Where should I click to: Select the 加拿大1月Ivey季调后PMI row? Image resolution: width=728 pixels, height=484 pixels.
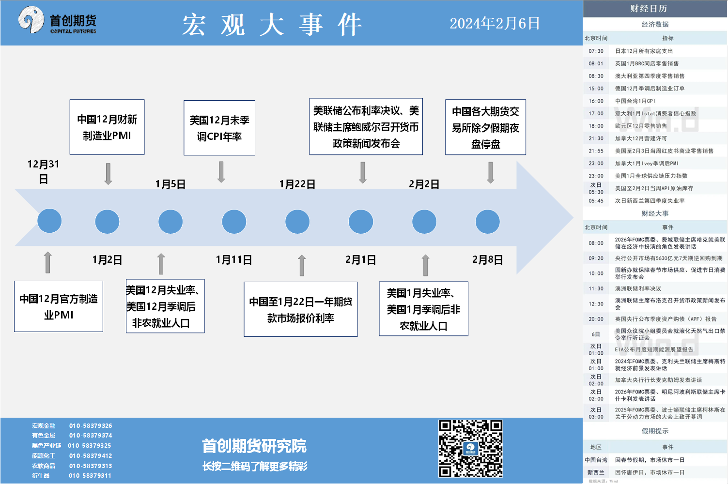[655, 164]
